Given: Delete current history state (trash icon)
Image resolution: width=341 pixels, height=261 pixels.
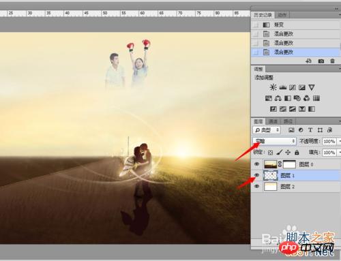Looking at the screenshot, I should [x=332, y=61].
